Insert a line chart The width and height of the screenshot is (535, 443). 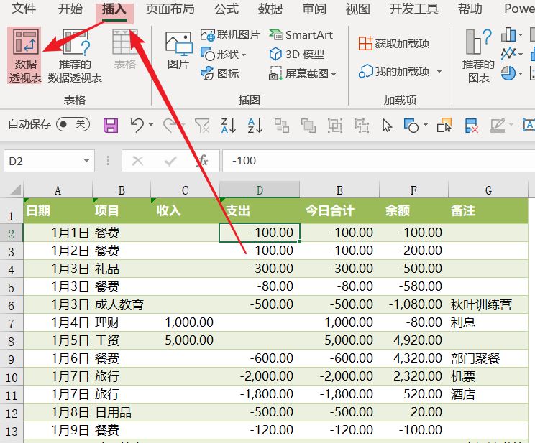click(x=508, y=54)
